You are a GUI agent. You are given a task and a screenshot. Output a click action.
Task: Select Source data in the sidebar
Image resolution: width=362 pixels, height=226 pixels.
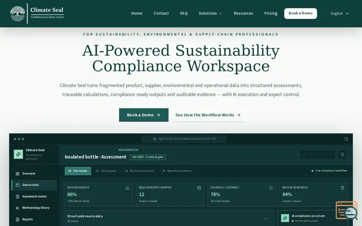pos(34,185)
